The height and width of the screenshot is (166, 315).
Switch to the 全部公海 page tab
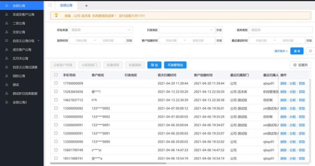(x=66, y=5)
